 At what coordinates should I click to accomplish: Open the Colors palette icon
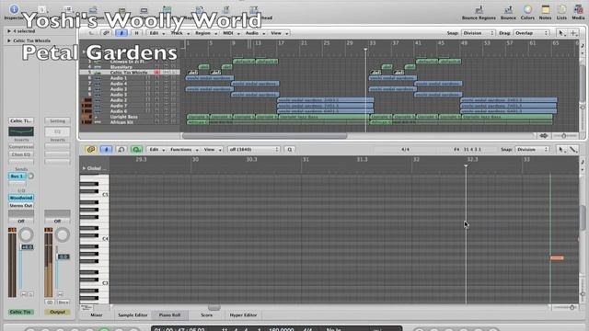(x=527, y=12)
